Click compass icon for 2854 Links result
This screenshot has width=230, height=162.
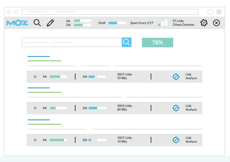176,108
